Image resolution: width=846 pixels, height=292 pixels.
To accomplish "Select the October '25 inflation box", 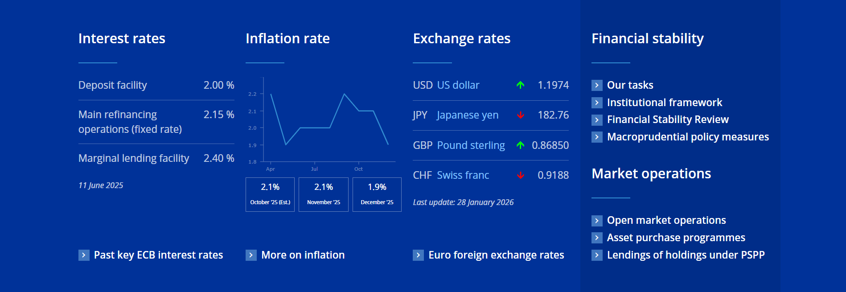I will pos(270,194).
